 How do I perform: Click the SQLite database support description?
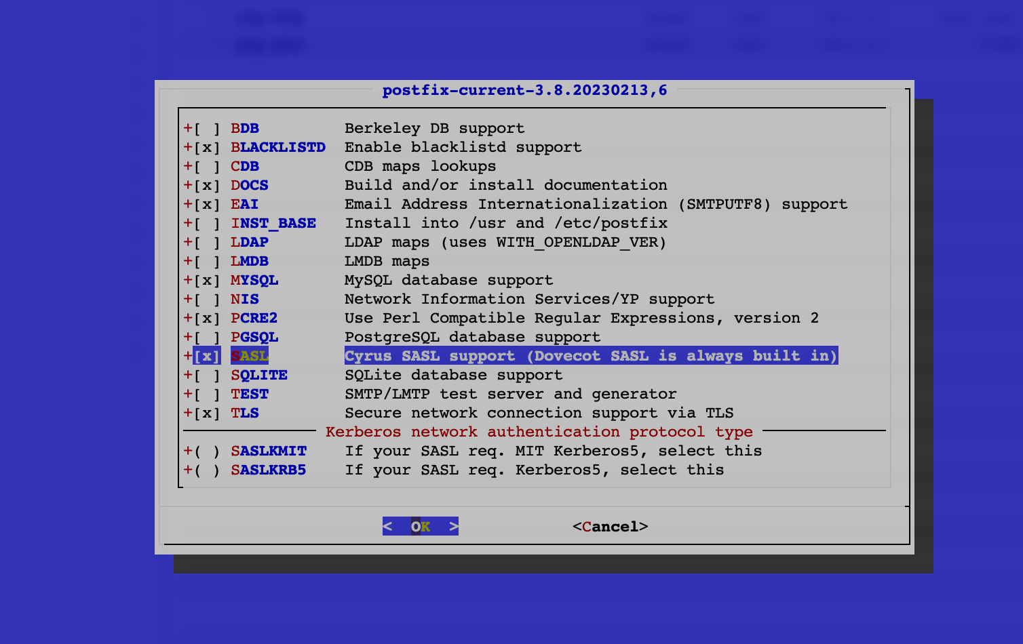453,376
